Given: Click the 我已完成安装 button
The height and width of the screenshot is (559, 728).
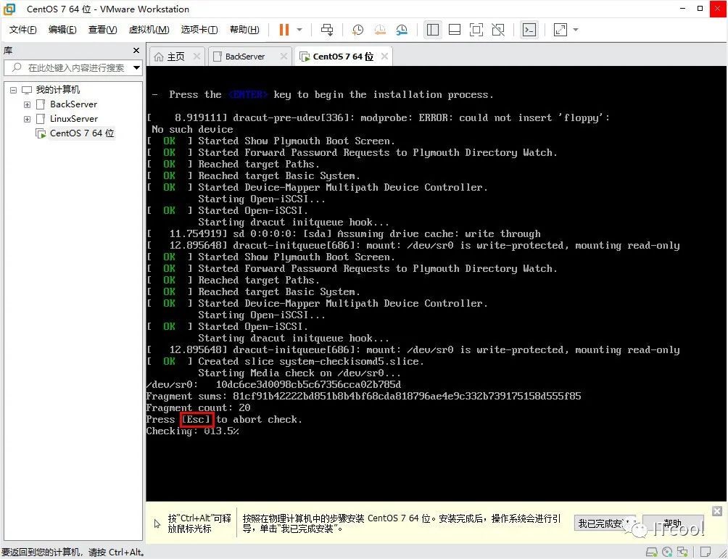Looking at the screenshot, I should click(605, 523).
